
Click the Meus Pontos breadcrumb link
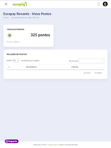click(x=25, y=18)
